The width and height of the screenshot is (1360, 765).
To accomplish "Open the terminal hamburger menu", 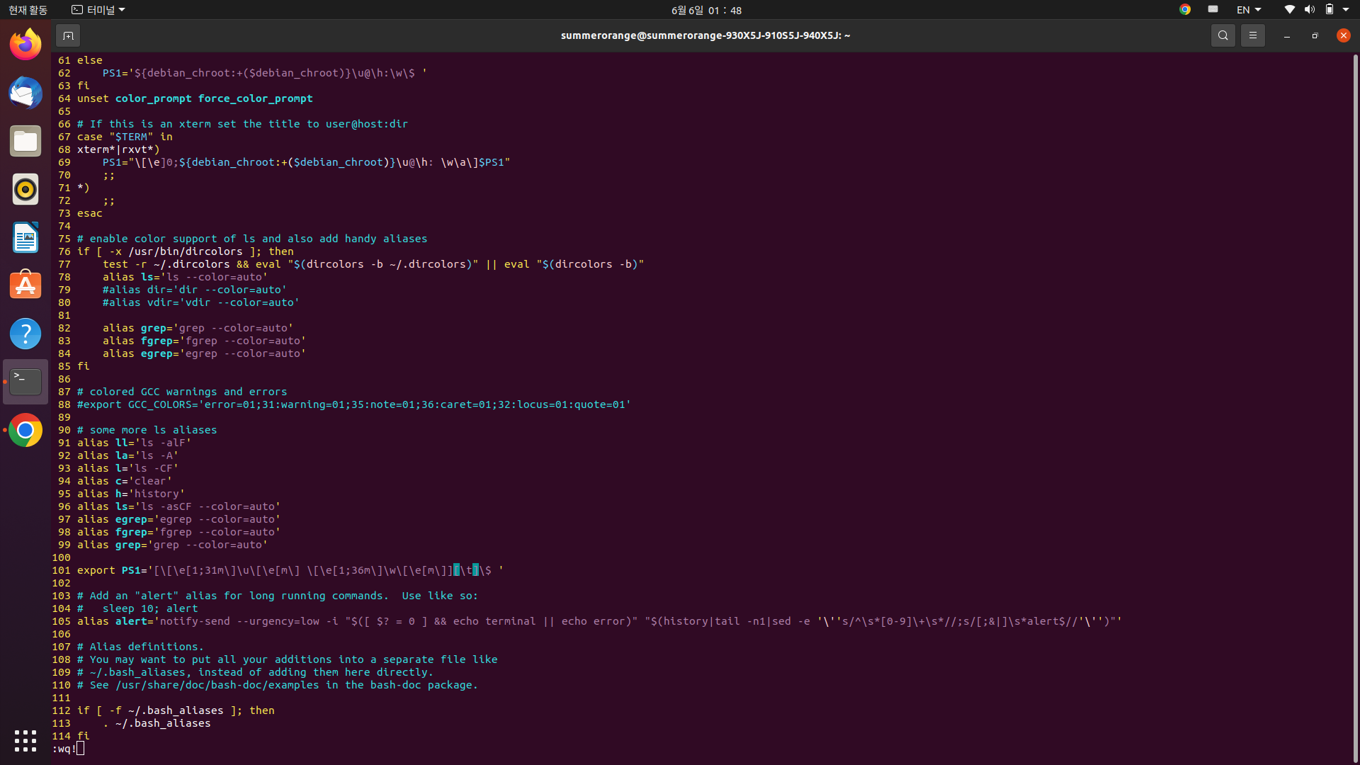I will (x=1252, y=35).
